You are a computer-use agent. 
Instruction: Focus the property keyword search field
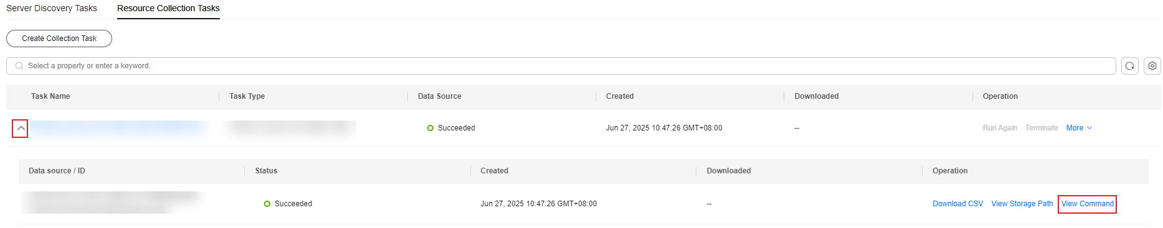pyautogui.click(x=561, y=66)
